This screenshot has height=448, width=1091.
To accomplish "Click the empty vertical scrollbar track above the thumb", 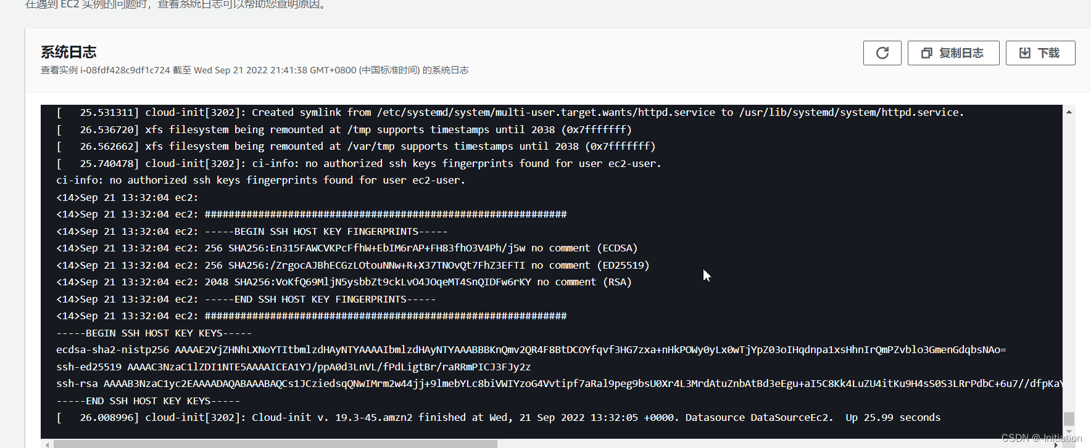I will tap(1069, 264).
